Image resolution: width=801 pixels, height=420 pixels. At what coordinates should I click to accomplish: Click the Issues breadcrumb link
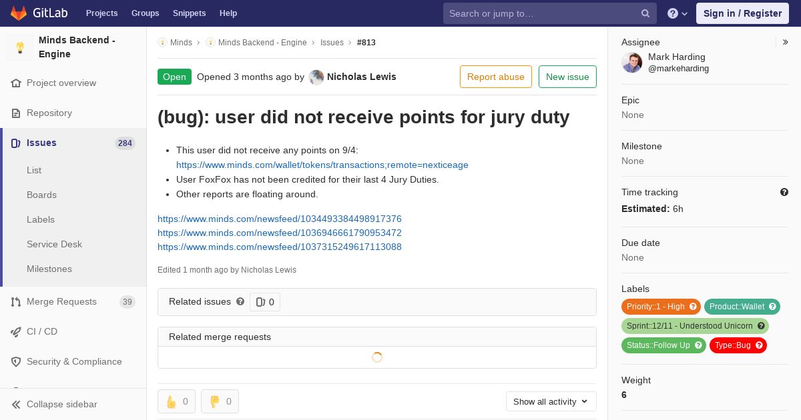[332, 43]
